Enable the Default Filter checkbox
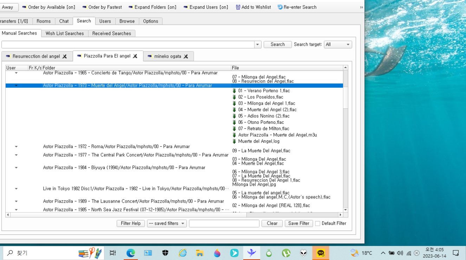Viewport: 466px width, 260px height. pos(318,223)
